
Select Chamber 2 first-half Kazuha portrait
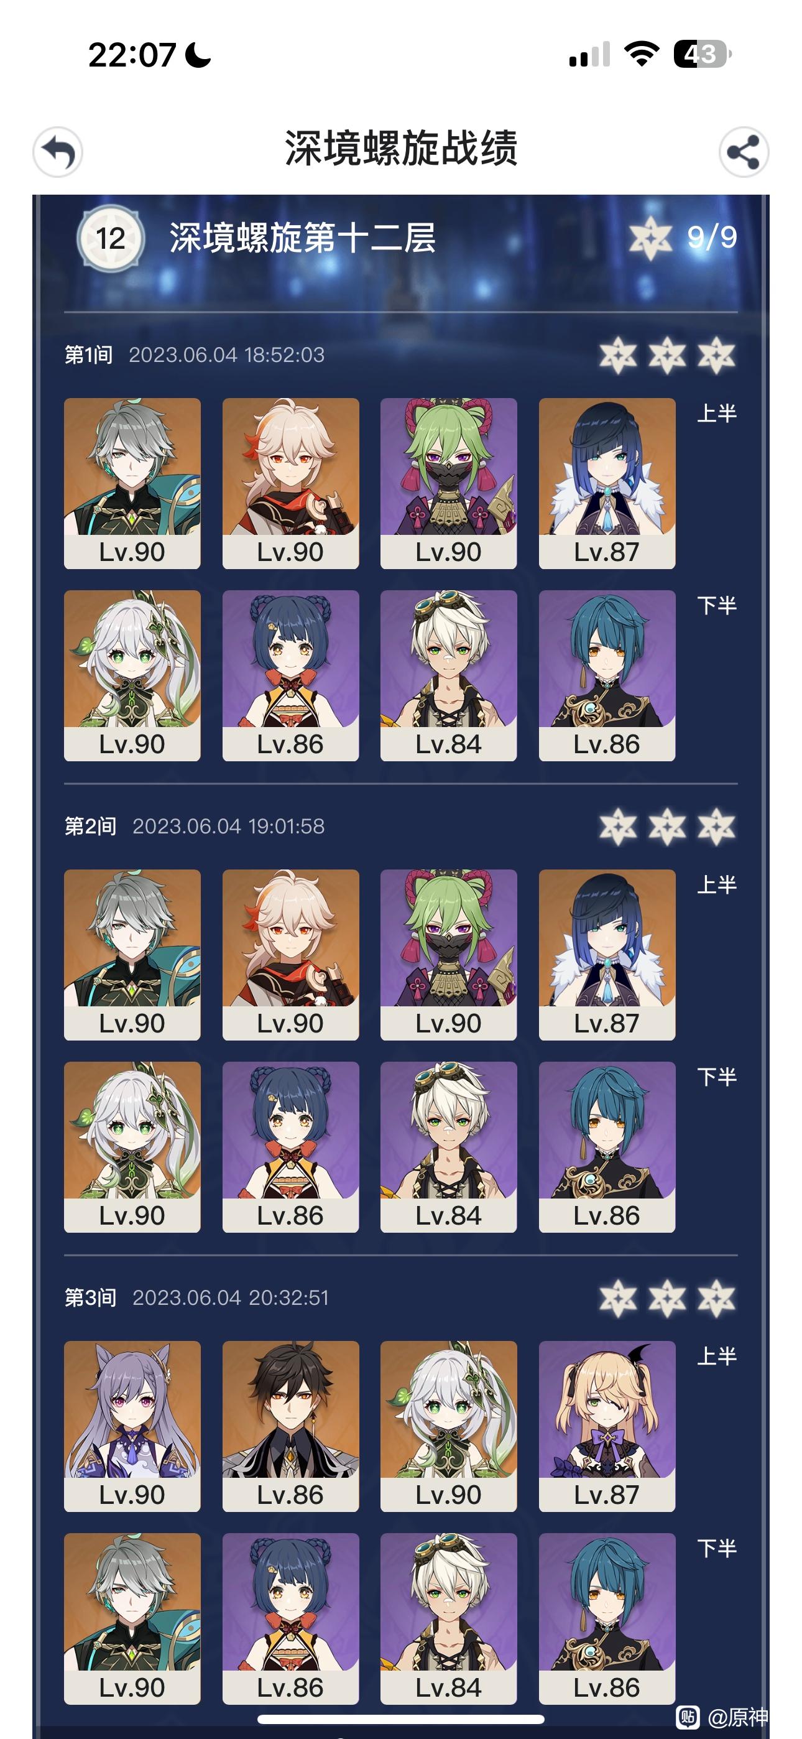click(290, 955)
